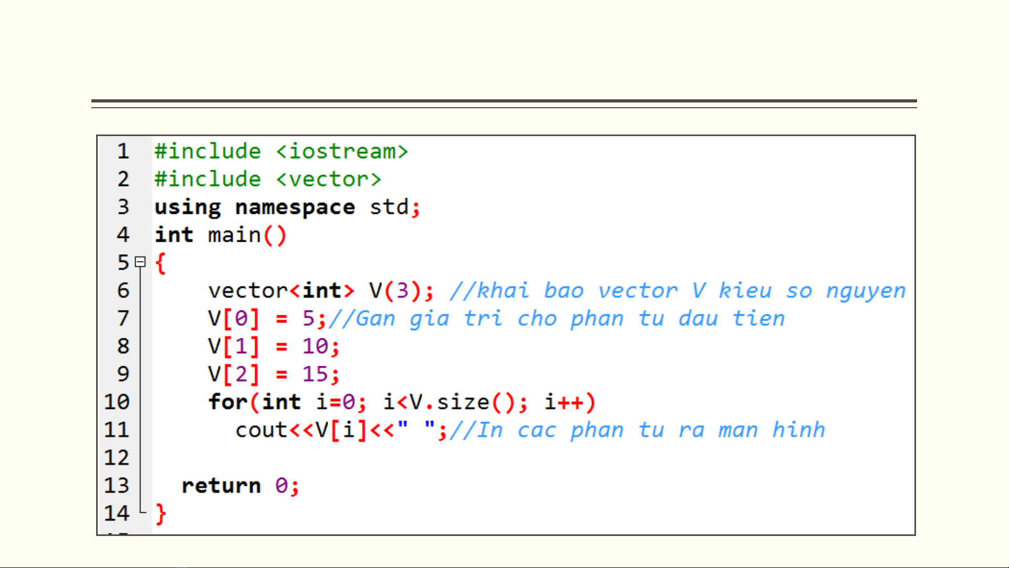Click line number 6 in the gutter

click(123, 291)
